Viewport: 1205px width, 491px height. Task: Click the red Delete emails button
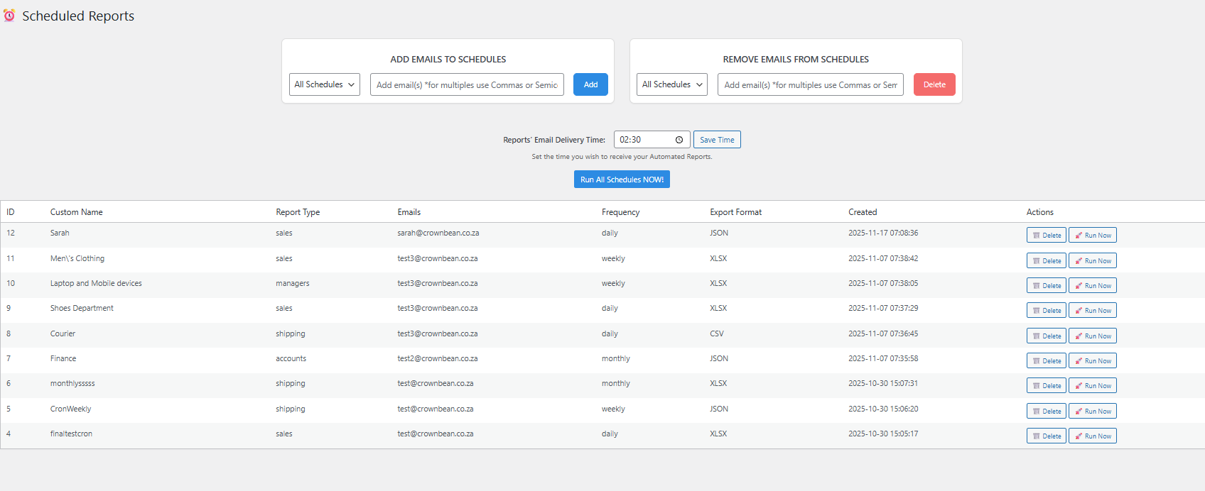click(934, 84)
